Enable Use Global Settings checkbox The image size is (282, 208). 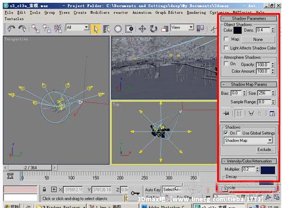(239, 133)
